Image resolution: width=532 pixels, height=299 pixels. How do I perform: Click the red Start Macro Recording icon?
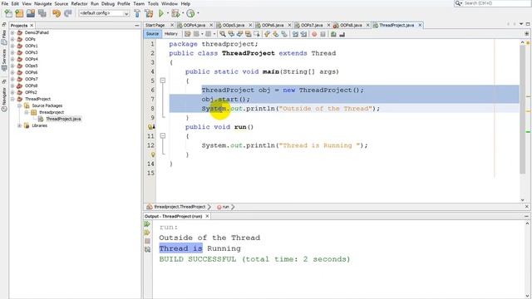point(314,34)
